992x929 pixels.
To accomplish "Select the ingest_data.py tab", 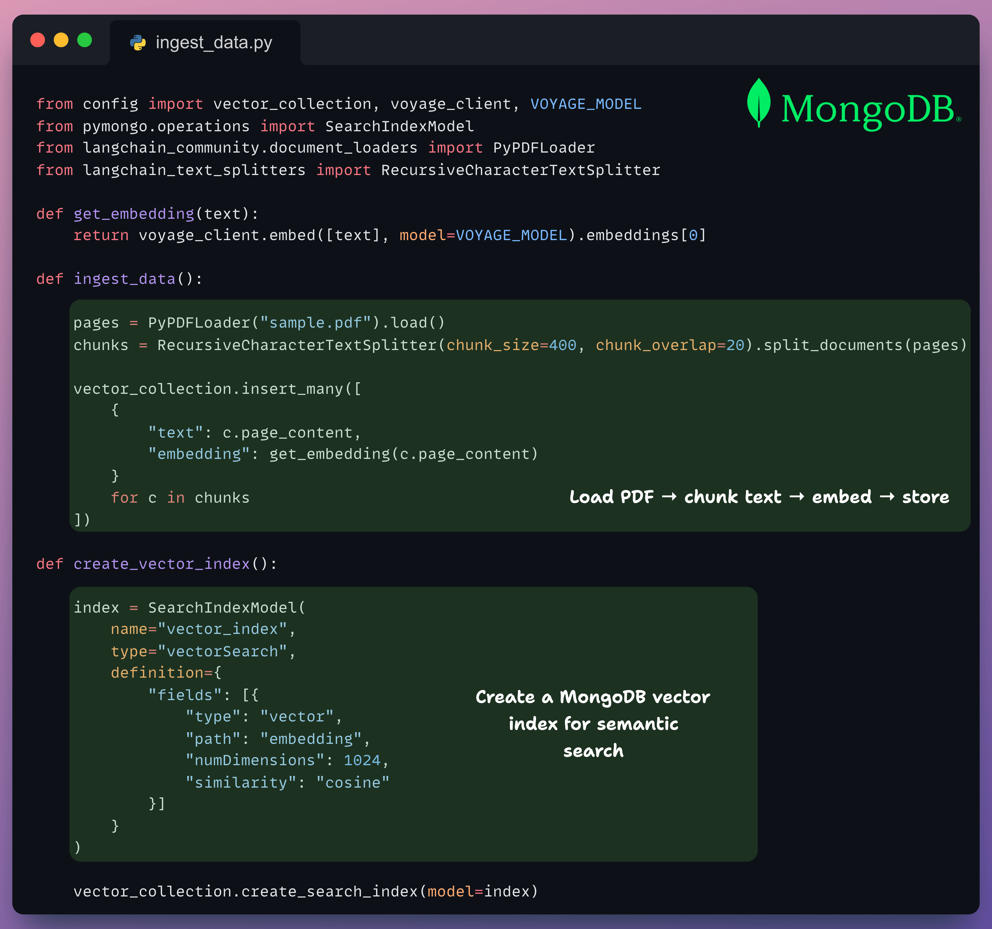I will (x=214, y=43).
